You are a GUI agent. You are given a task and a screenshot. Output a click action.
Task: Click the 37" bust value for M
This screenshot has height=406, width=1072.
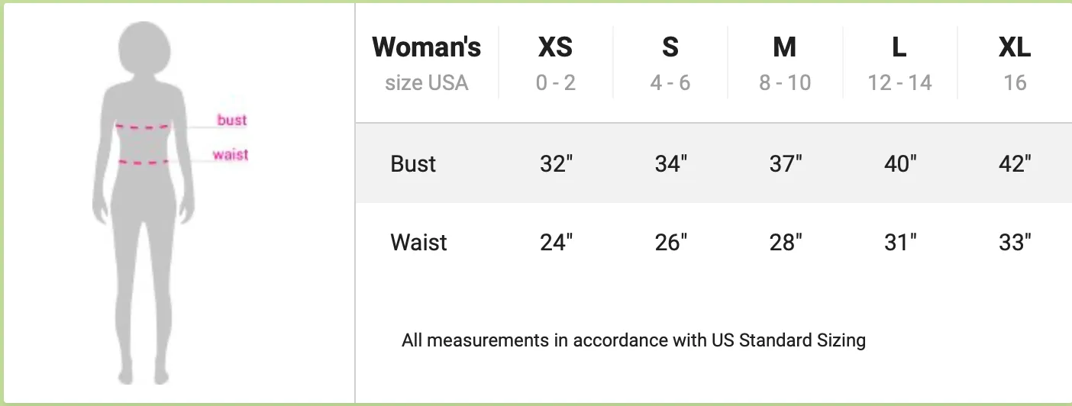(785, 163)
